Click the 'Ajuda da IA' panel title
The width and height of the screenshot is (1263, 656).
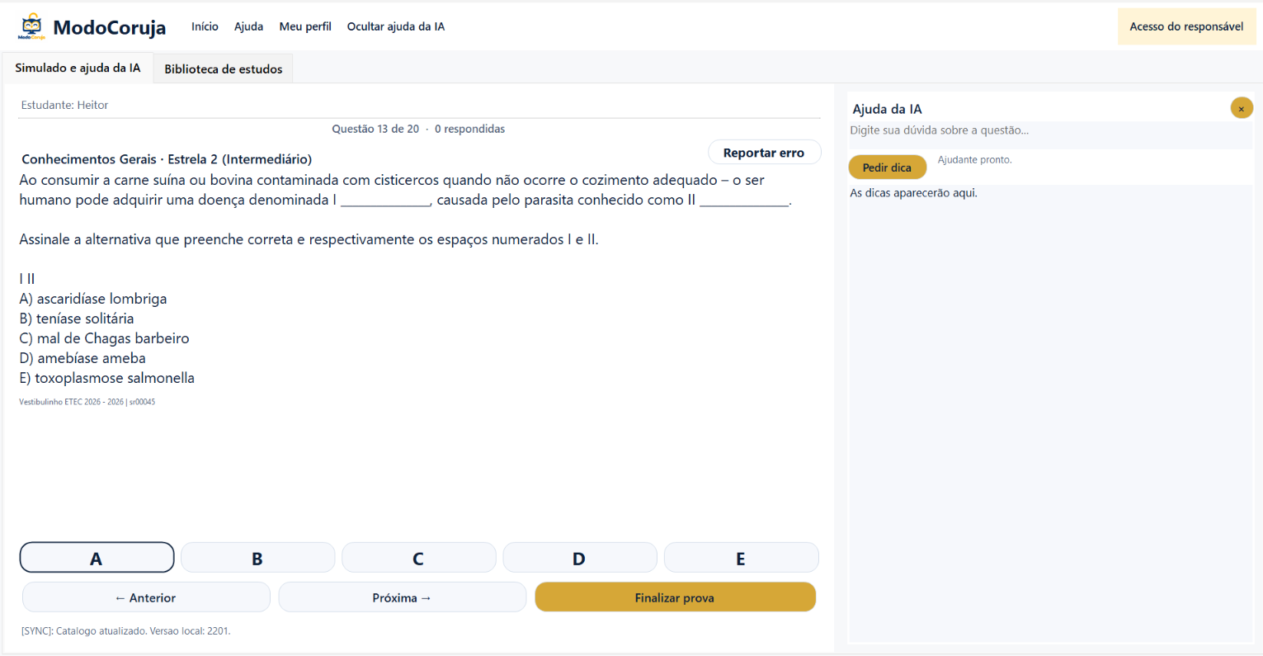887,109
